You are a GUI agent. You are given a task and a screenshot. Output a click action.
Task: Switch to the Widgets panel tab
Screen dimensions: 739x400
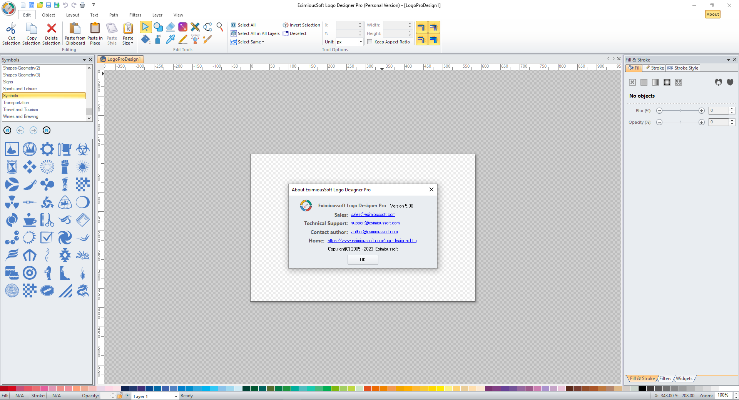(x=684, y=378)
